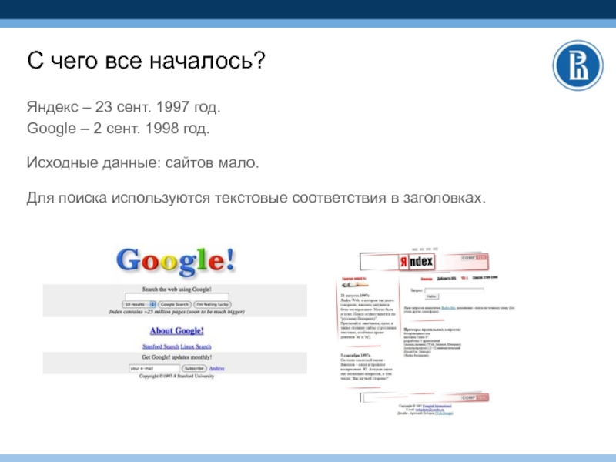Open the 'Stanford Search' link
Screen dimensions: 616x462
(x=161, y=346)
